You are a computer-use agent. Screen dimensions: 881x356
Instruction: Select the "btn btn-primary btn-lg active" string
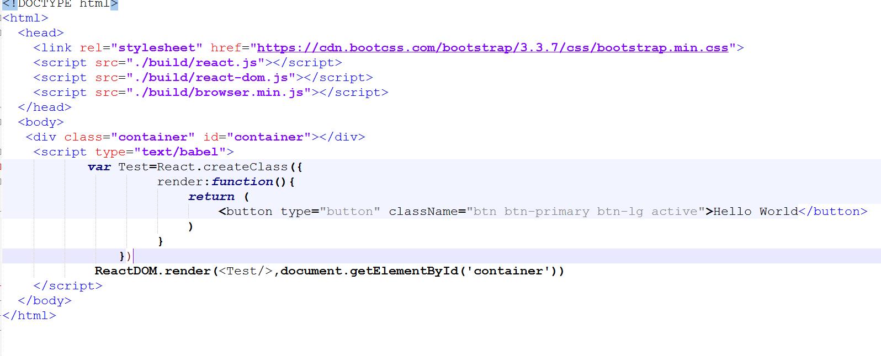click(x=586, y=212)
